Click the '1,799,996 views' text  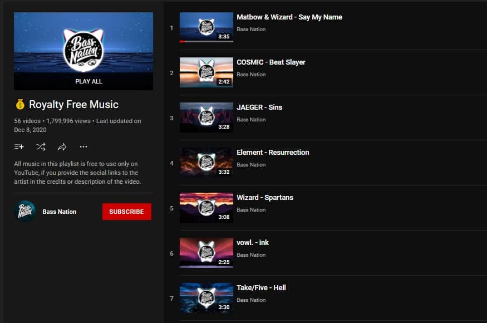coord(68,121)
